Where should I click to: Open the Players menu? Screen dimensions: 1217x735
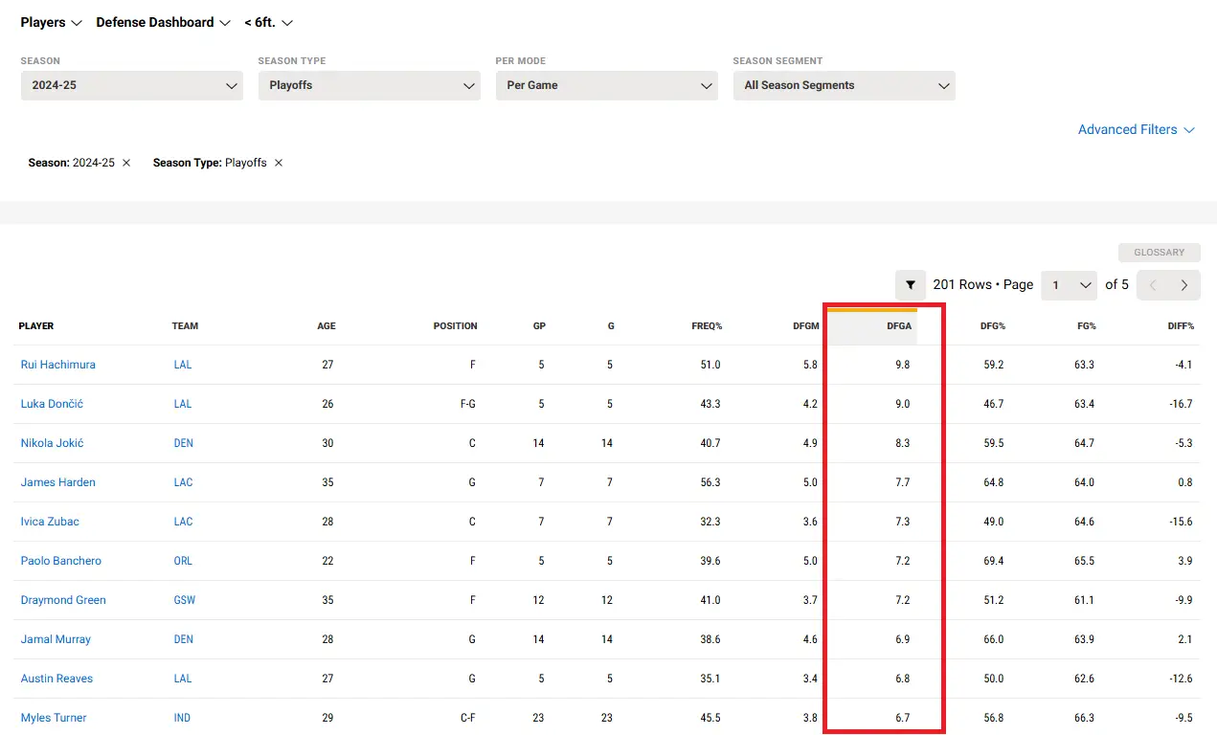52,22
